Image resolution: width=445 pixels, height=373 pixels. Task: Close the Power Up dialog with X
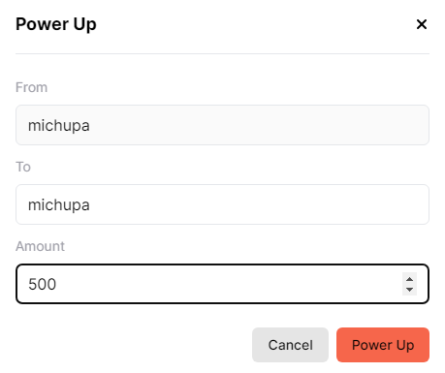point(422,24)
